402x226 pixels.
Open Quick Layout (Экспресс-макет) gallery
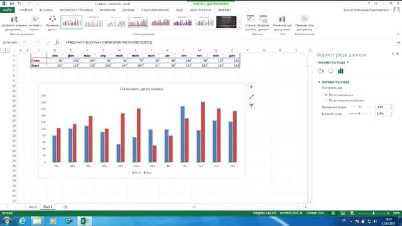[x=35, y=23]
